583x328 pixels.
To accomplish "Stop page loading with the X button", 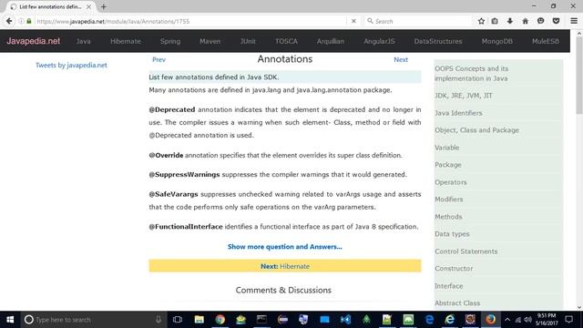I will (353, 21).
